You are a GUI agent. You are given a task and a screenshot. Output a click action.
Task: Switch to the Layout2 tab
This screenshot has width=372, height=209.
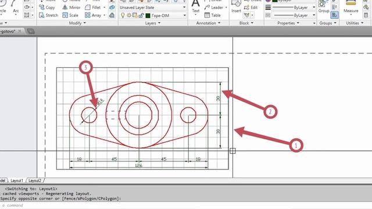click(x=35, y=181)
